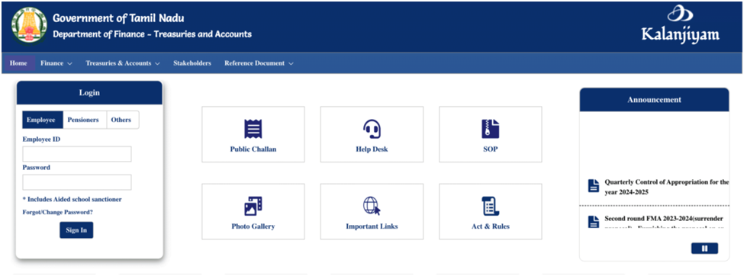Expand the Treasuries & Accounts menu
The width and height of the screenshot is (747, 276).
pos(123,63)
